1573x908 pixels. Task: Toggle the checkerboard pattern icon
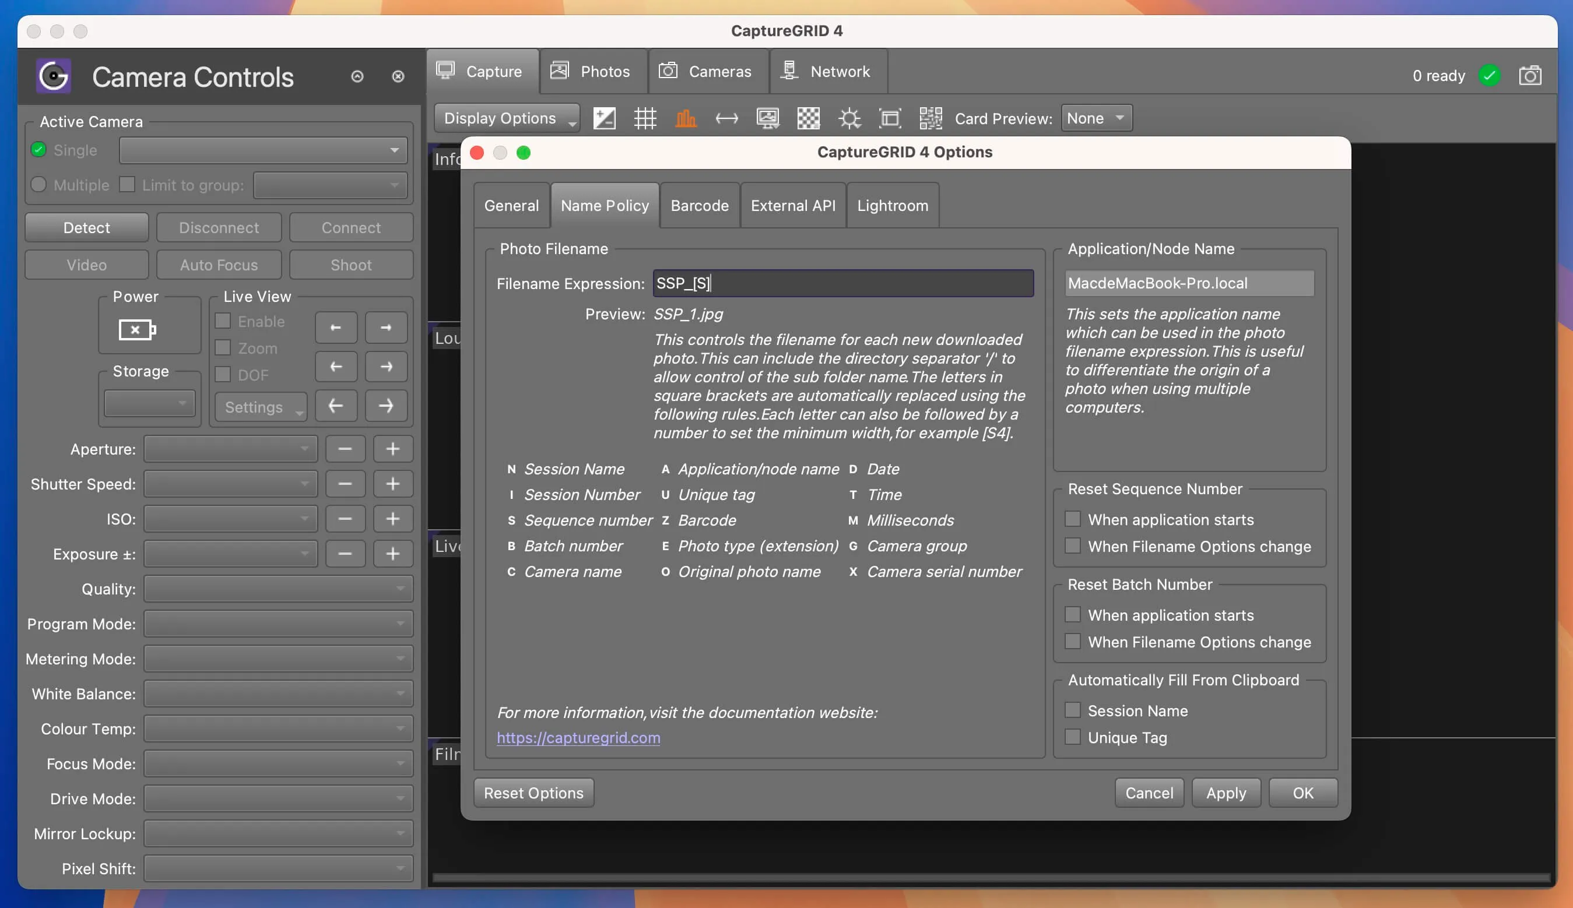point(808,118)
